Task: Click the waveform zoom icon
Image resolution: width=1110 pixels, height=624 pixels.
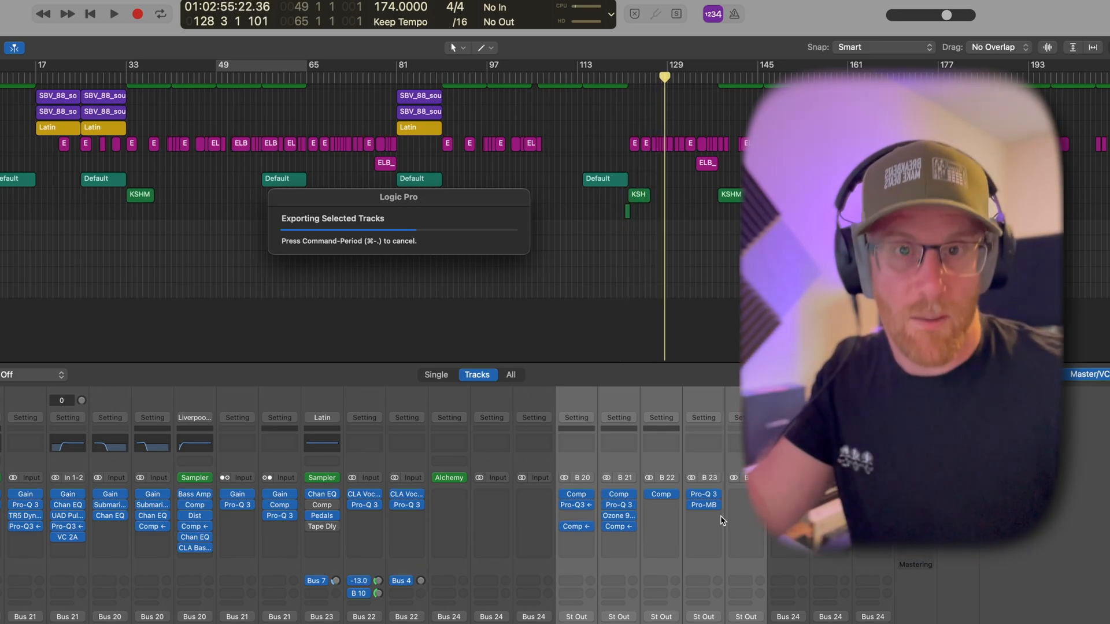Action: coord(1048,47)
